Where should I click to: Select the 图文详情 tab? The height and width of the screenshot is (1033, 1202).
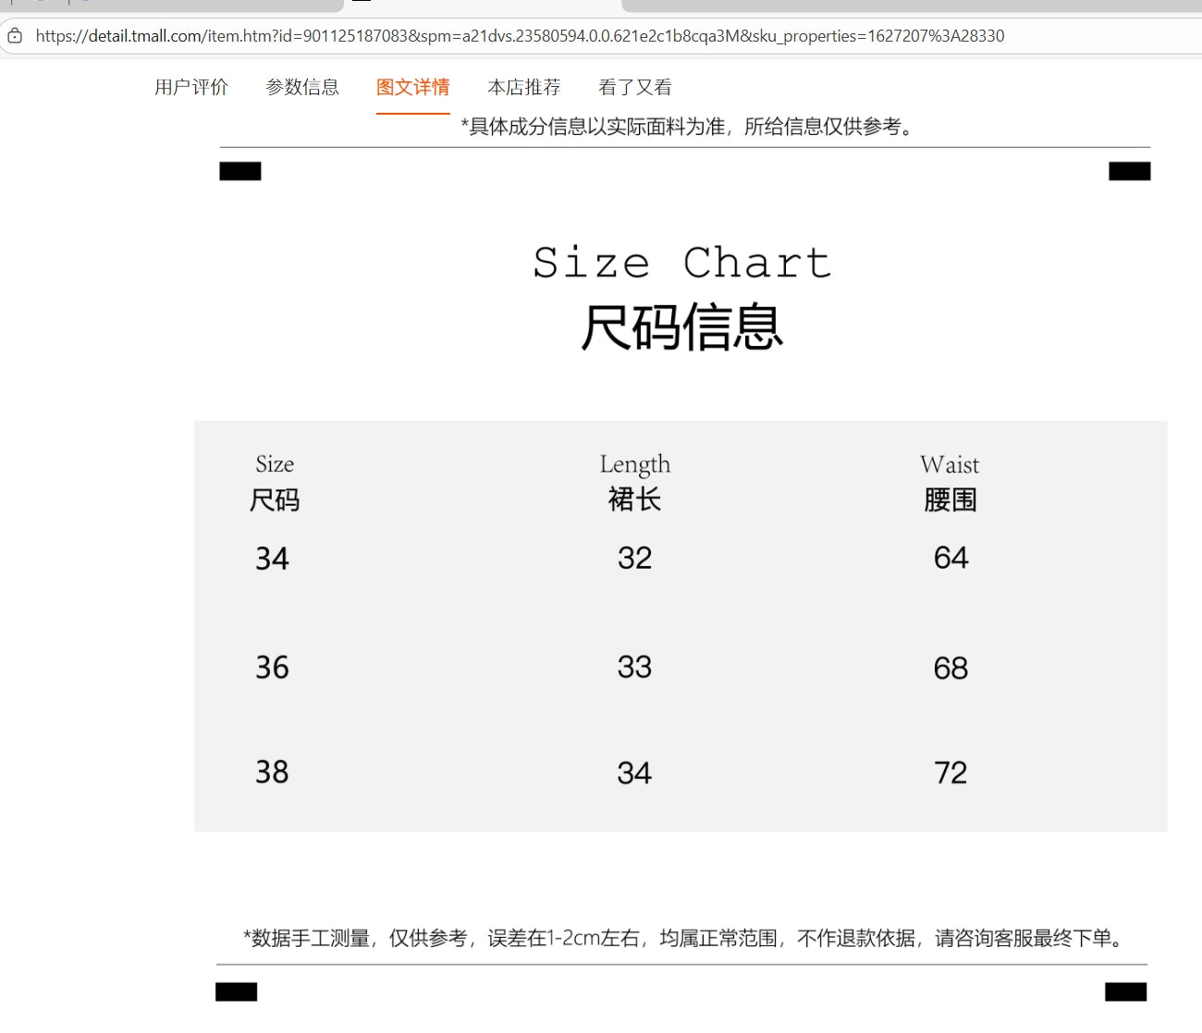(x=412, y=87)
